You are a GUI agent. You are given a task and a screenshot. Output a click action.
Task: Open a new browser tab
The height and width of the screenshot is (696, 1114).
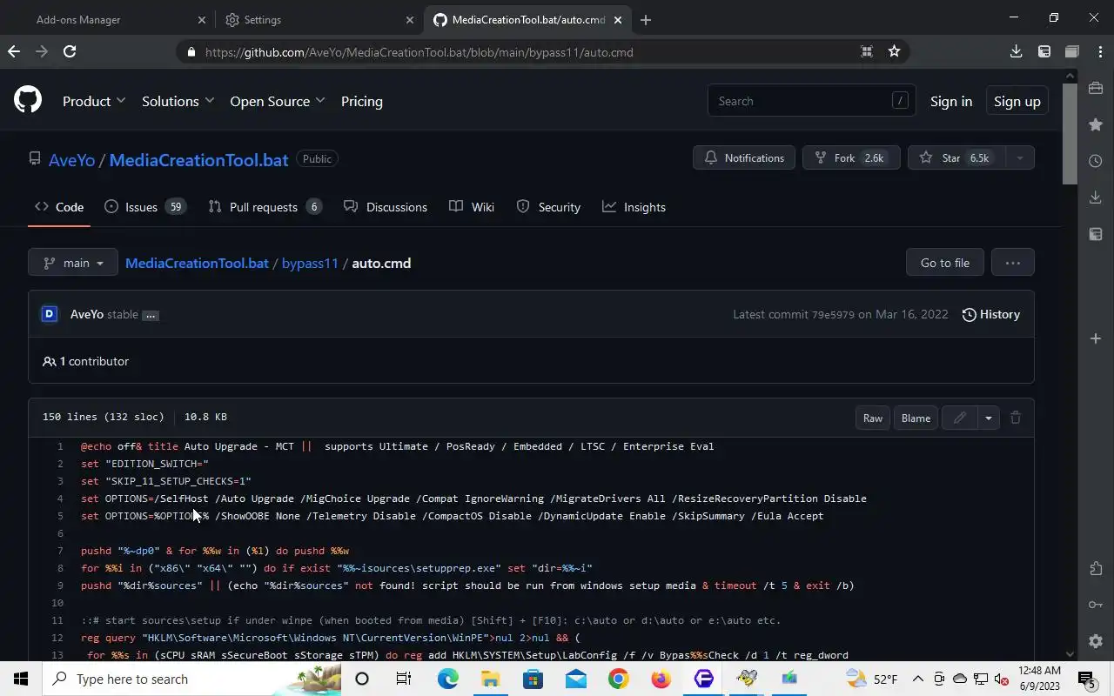[x=646, y=19]
